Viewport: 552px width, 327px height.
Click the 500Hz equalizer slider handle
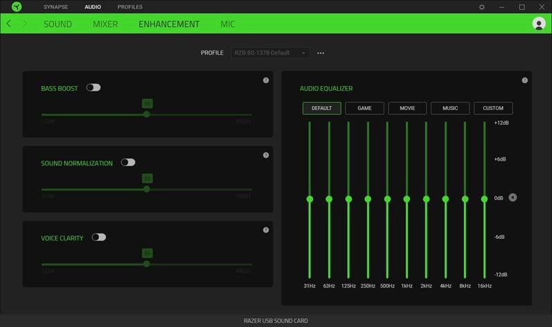pos(387,200)
